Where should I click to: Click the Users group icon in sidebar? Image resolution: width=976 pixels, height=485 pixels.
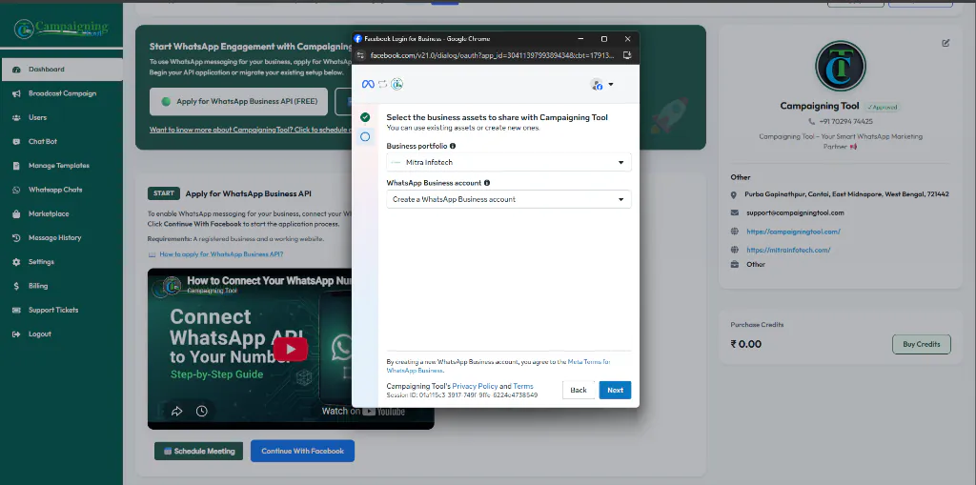(x=16, y=117)
